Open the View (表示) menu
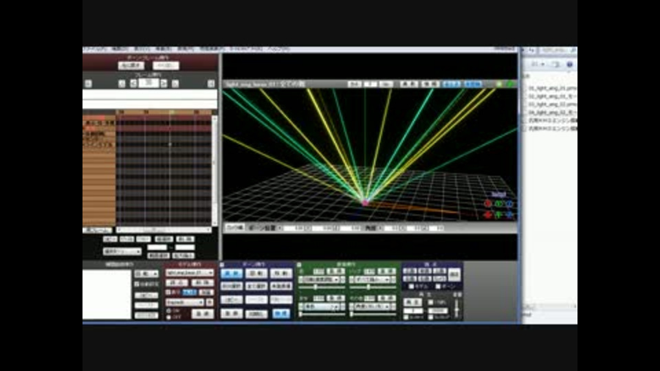 tap(142, 49)
